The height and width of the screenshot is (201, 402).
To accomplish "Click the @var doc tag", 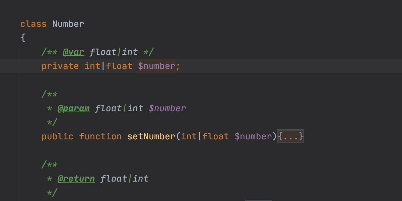I will [73, 52].
